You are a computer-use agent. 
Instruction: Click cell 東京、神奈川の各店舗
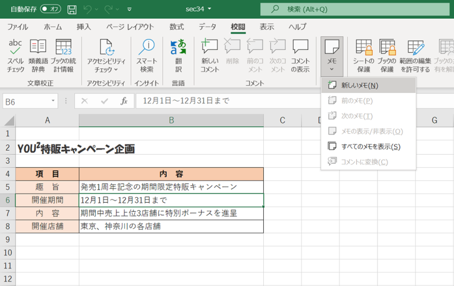click(171, 226)
